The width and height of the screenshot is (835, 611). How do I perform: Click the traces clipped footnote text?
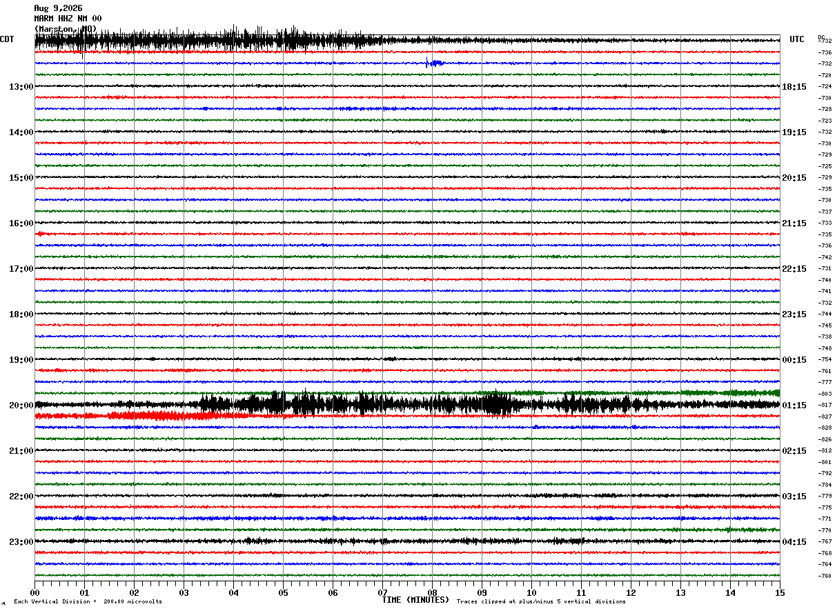tap(541, 601)
